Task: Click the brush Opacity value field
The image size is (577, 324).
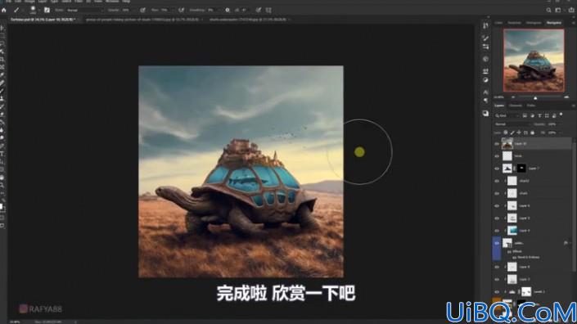Action: point(126,11)
